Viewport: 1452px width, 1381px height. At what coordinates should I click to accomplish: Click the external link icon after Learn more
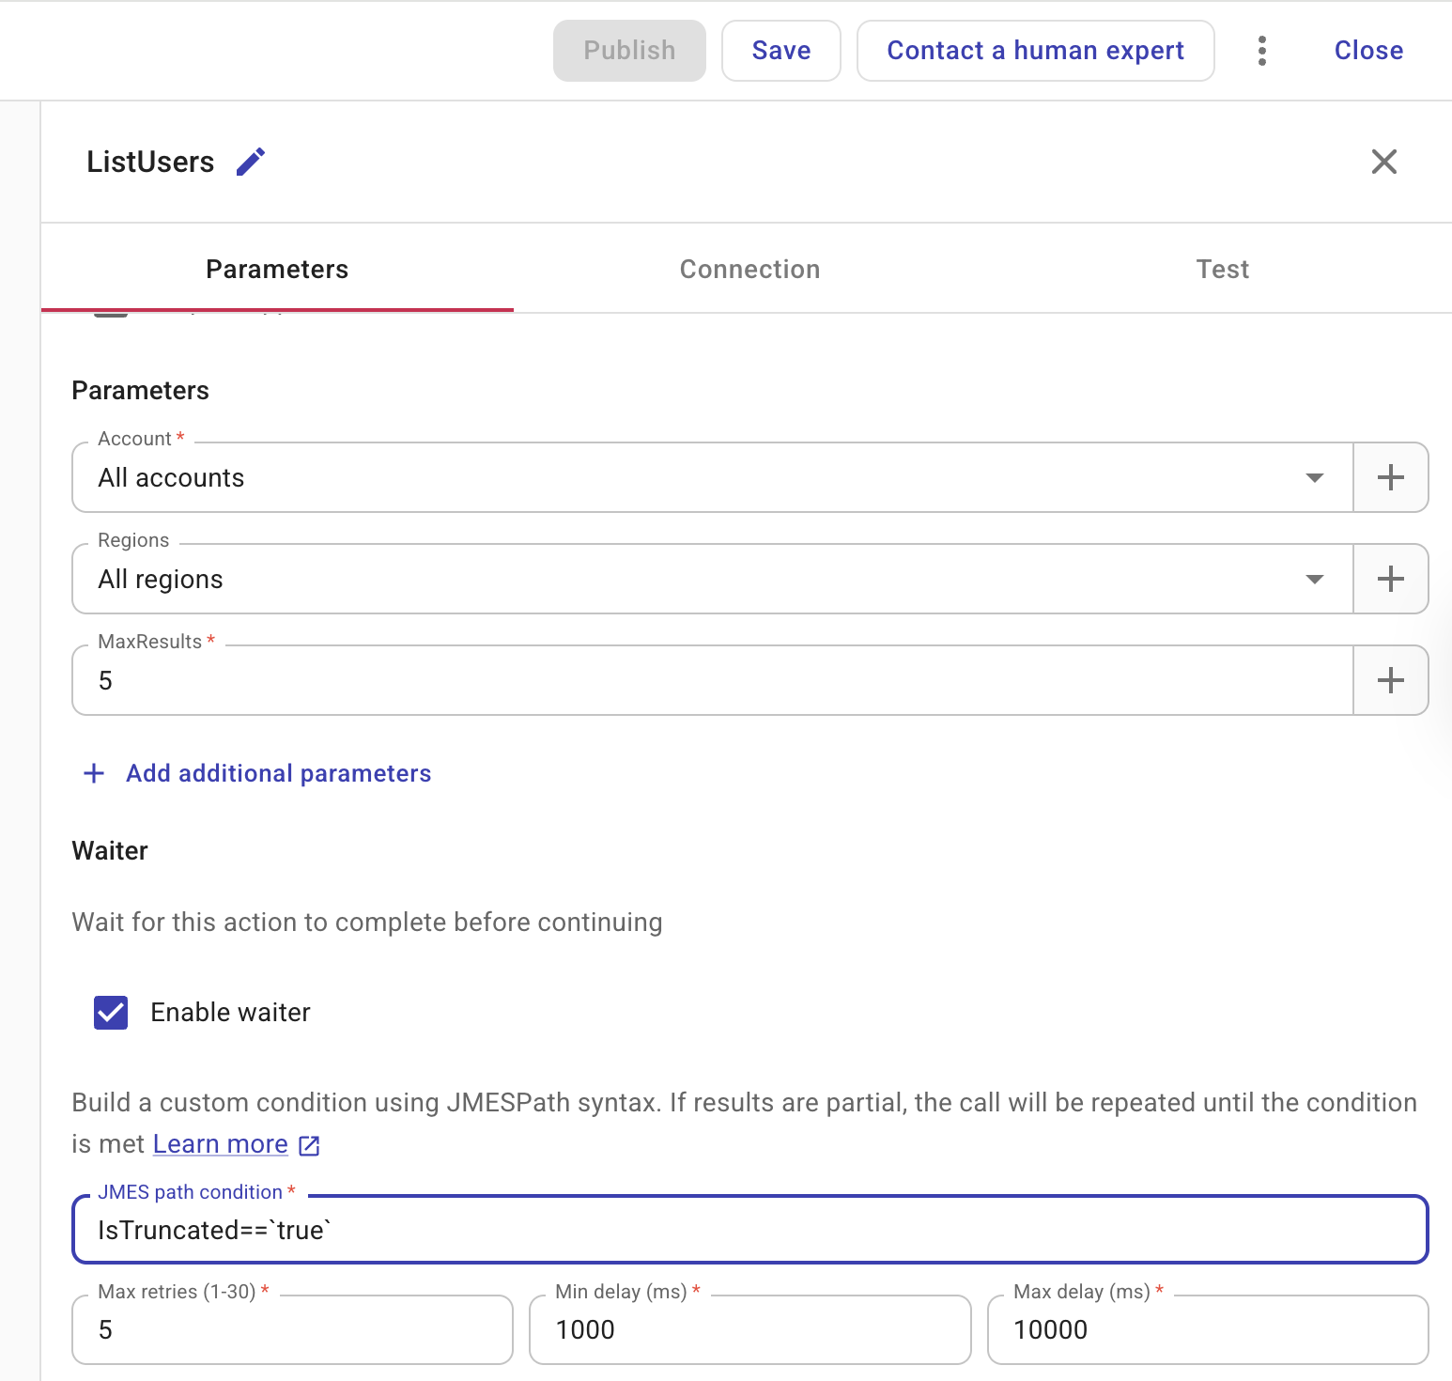309,1145
